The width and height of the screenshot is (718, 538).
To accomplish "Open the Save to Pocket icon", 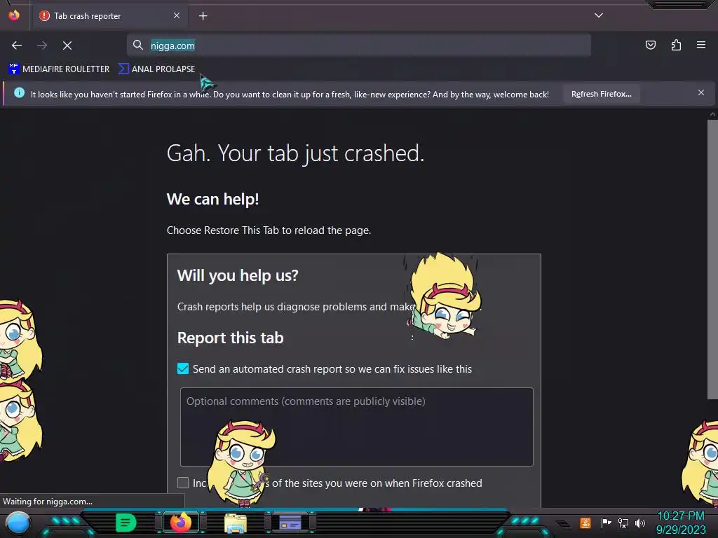I will 650,45.
